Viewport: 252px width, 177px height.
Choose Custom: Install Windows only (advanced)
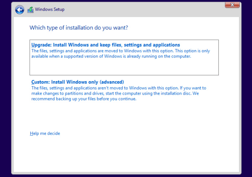click(78, 82)
